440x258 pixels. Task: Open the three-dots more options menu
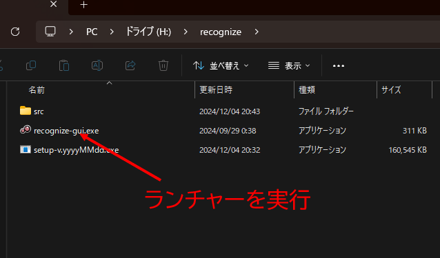point(339,66)
